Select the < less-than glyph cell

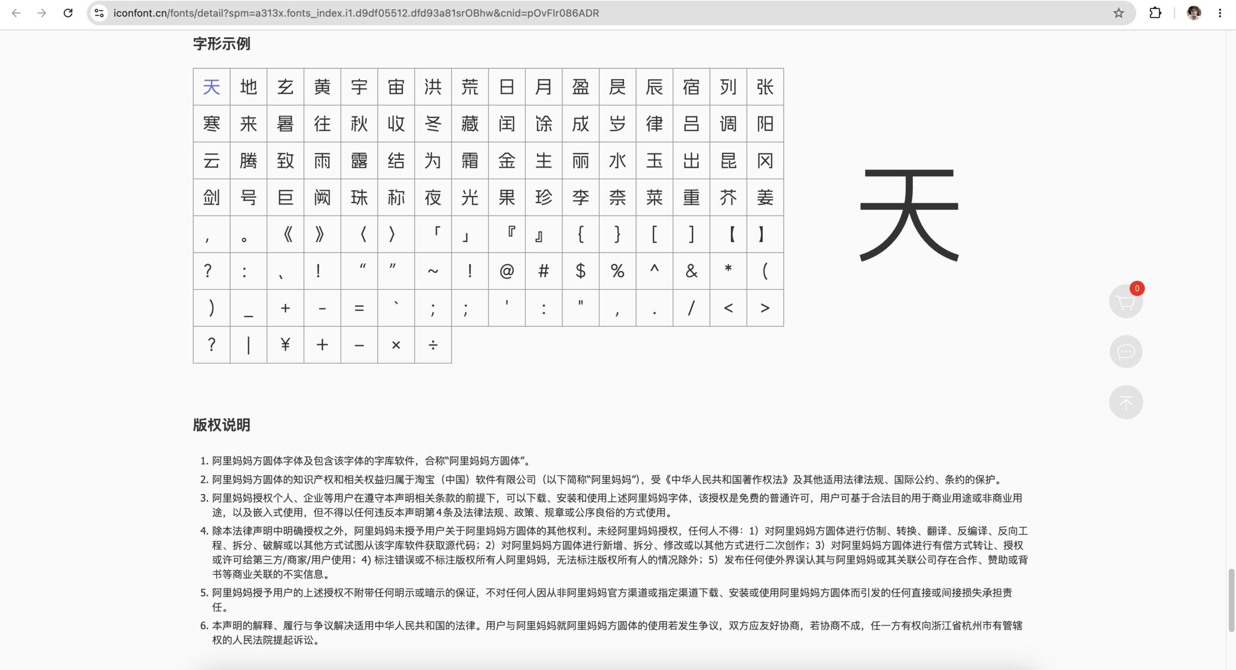728,308
